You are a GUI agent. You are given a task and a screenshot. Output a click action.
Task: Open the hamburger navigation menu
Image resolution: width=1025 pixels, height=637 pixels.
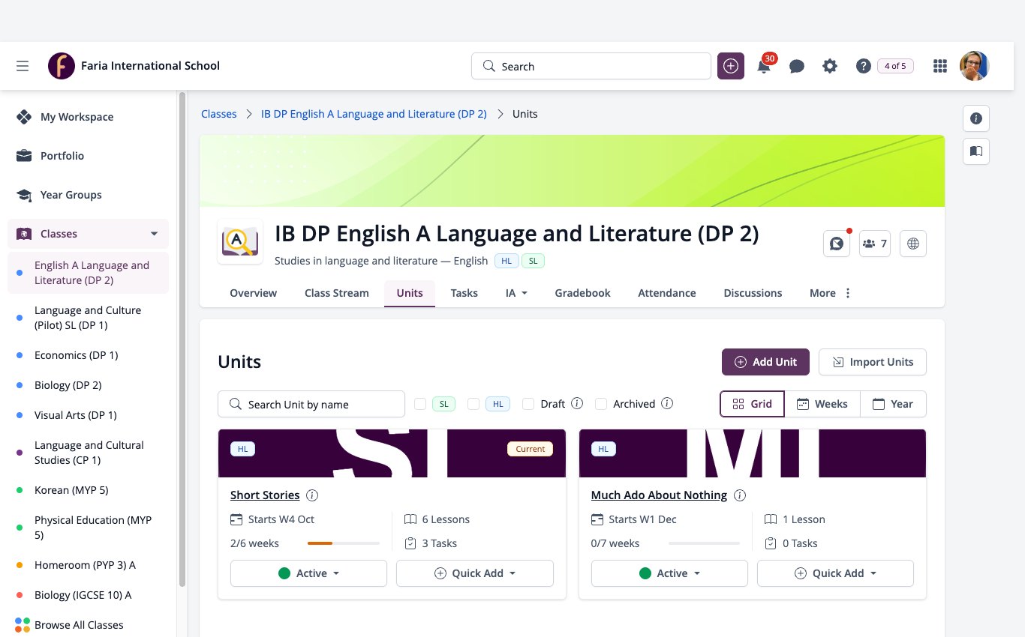[x=23, y=66]
